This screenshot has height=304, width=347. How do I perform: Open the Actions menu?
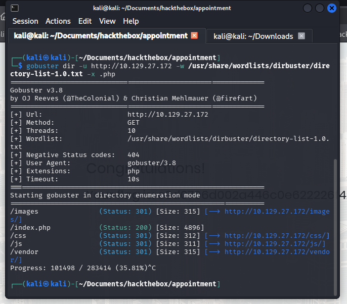click(x=58, y=21)
